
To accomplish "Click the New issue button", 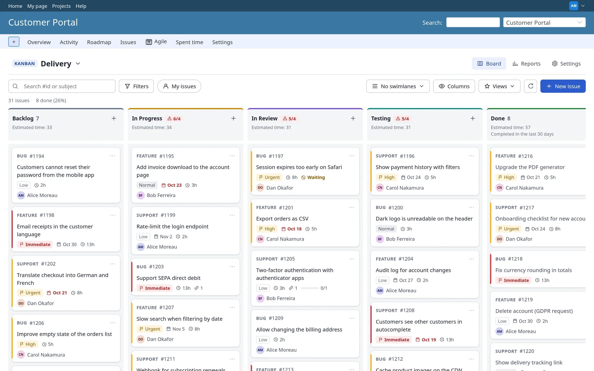I will tap(563, 86).
